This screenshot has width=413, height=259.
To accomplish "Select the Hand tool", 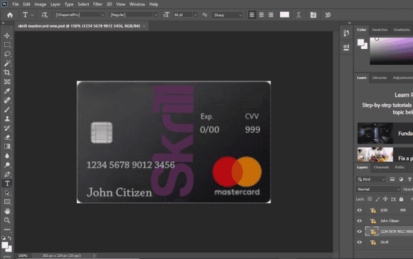I will 7,211.
